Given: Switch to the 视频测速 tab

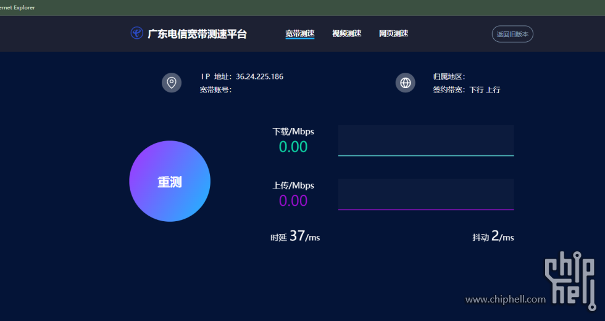Looking at the screenshot, I should coord(347,34).
